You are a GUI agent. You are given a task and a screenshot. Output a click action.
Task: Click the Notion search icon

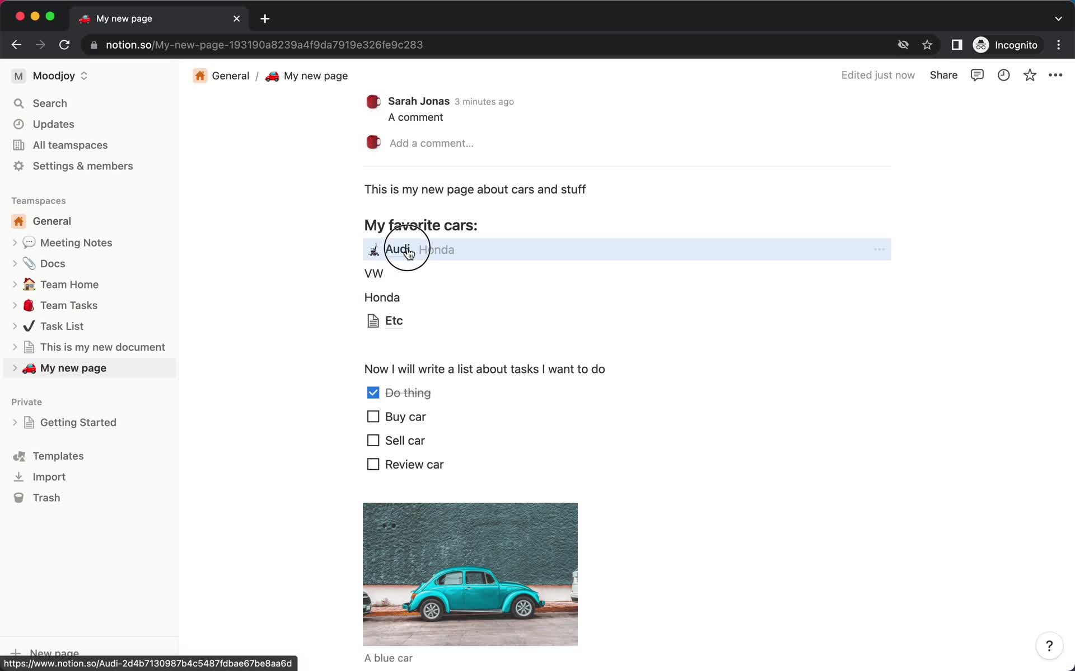coord(20,103)
